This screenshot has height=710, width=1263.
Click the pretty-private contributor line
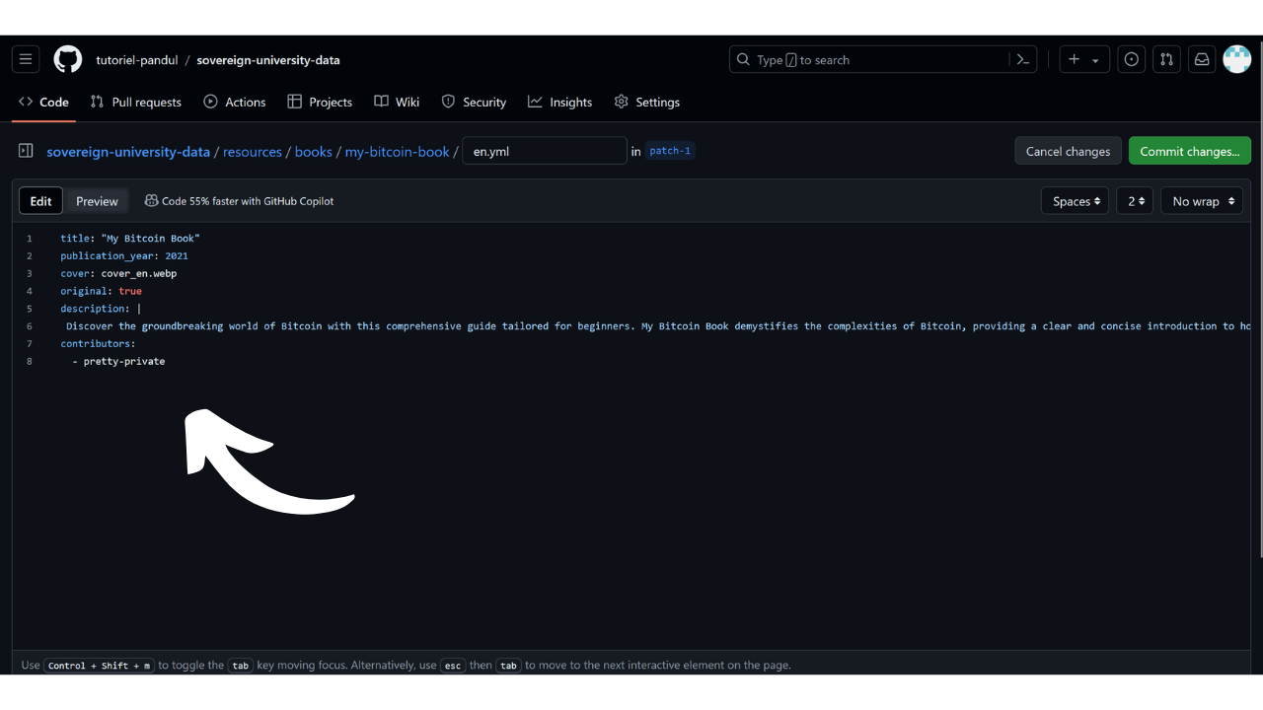[x=118, y=362]
